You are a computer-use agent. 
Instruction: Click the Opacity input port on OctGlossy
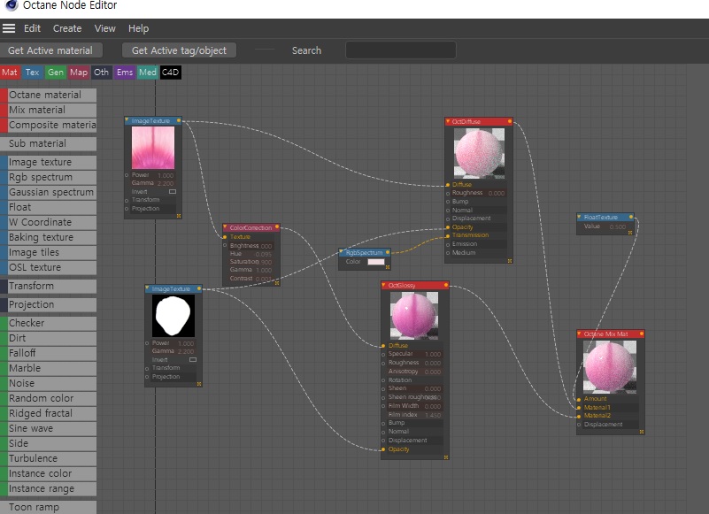(383, 449)
